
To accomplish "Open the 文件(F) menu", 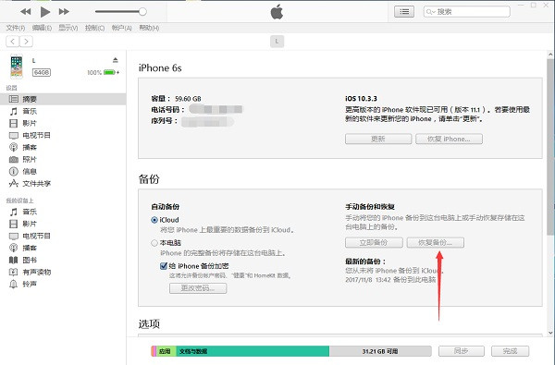I will pyautogui.click(x=15, y=28).
